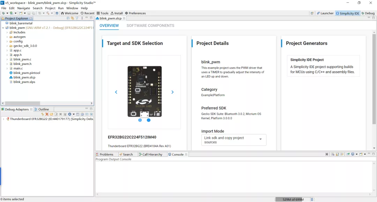377x202 pixels.
Task: Expand the blink_pwm project node
Action: point(3,28)
